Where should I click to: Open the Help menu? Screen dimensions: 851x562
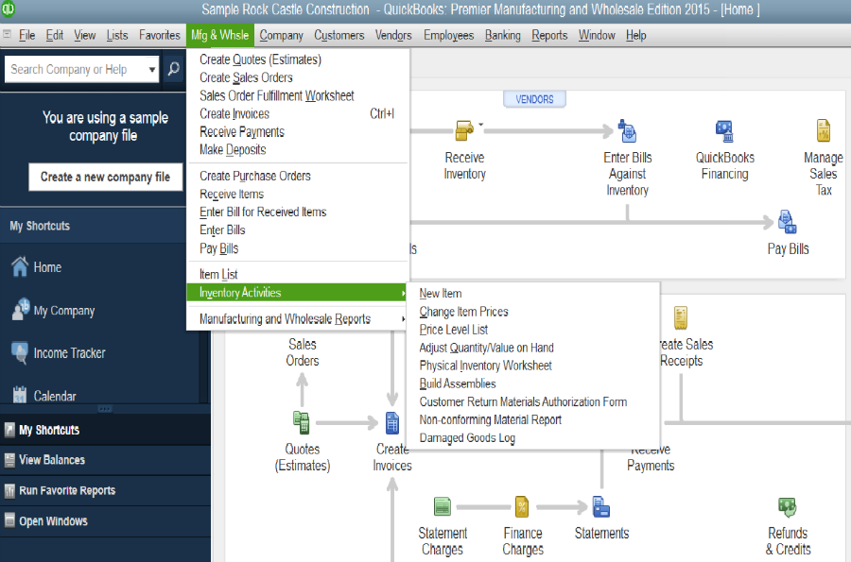click(636, 35)
